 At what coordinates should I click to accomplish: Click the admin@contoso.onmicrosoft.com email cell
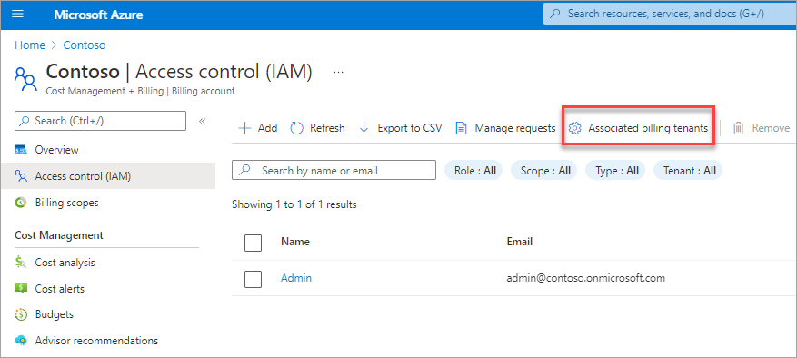pos(586,278)
